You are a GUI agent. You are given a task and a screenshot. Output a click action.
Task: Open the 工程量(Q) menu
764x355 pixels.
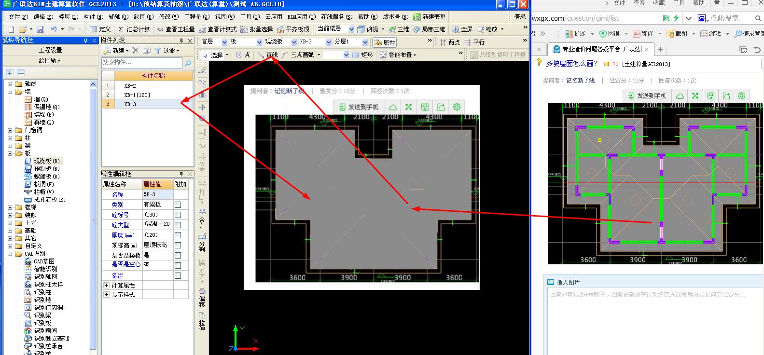tap(196, 17)
